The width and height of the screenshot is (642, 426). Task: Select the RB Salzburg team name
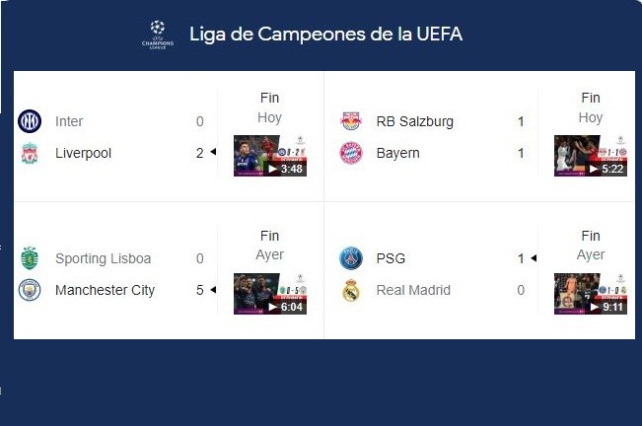415,121
